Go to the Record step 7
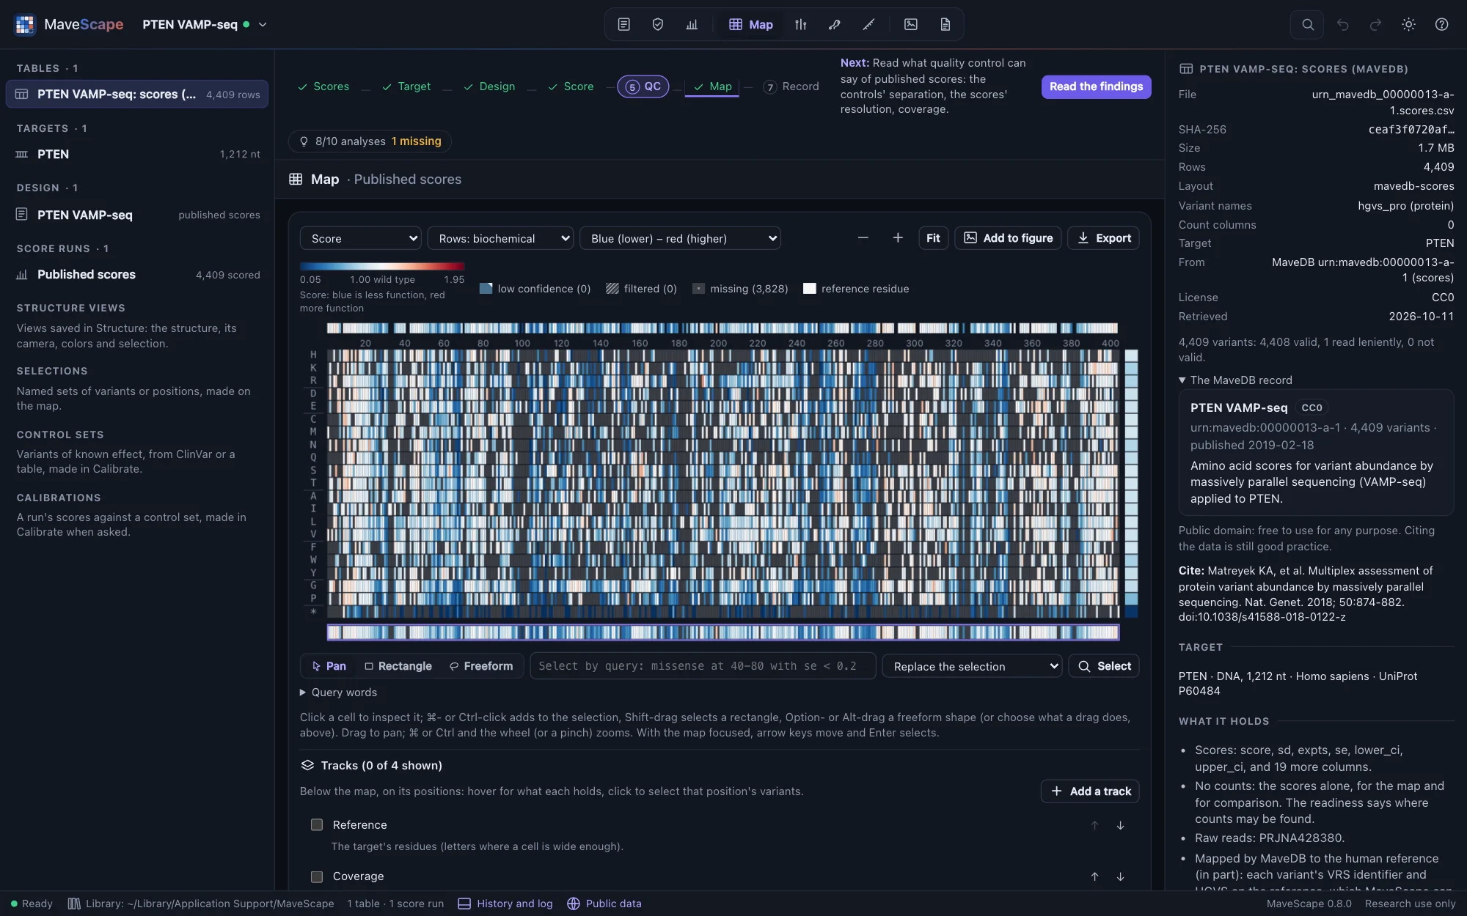 [x=791, y=86]
